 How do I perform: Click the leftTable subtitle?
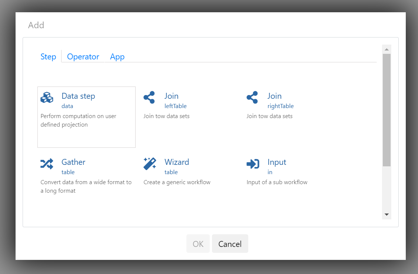coord(175,106)
